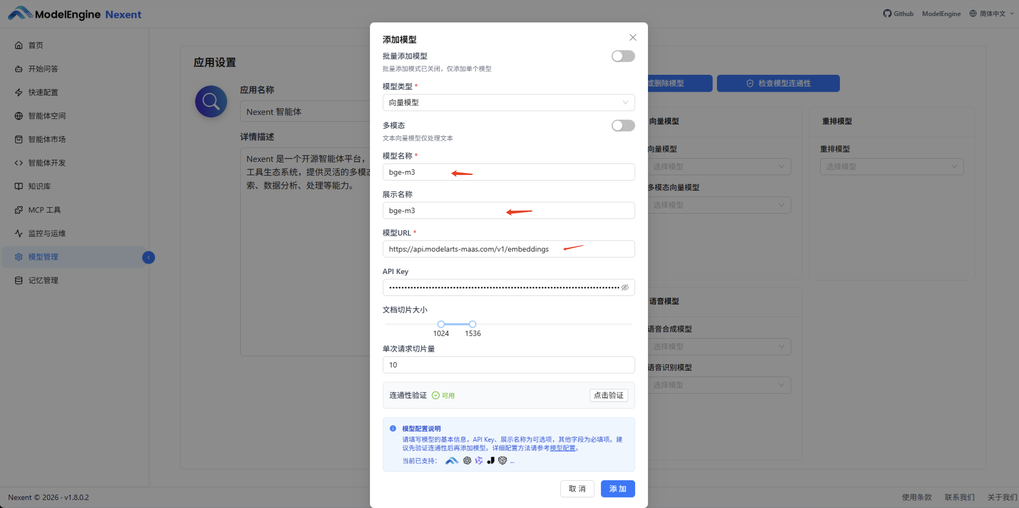Click the document chunk size slider handle at 1024

[441, 323]
